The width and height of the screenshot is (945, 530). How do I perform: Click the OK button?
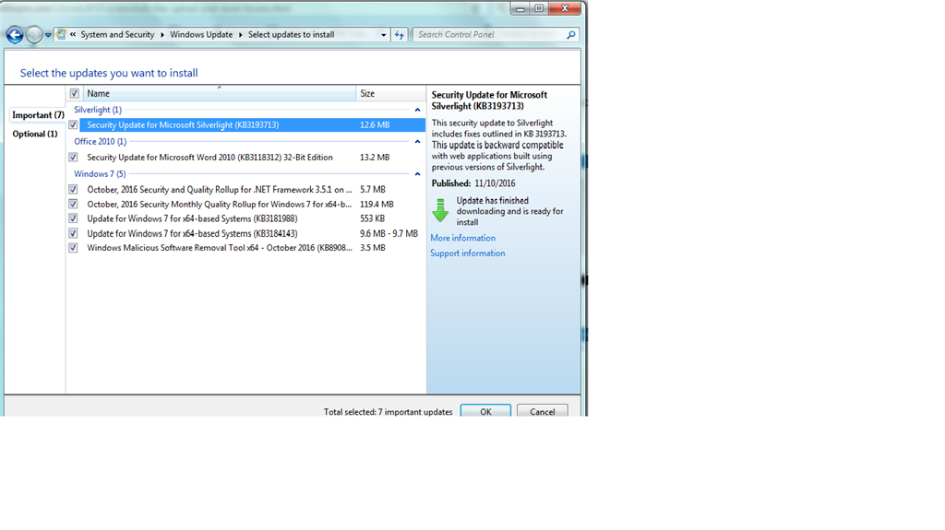485,411
